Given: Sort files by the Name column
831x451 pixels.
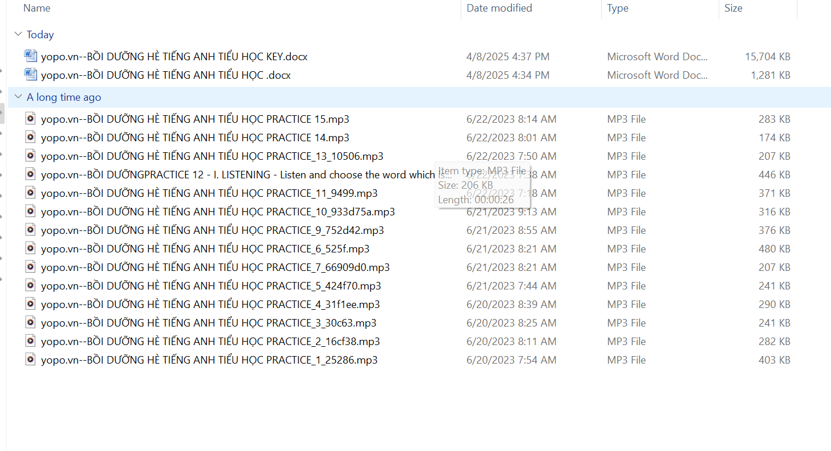Looking at the screenshot, I should (37, 8).
